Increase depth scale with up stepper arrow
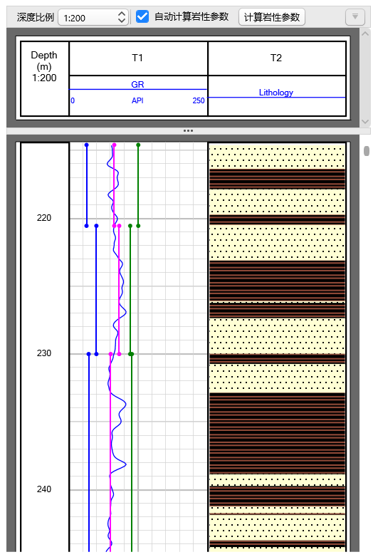Screen dimensions: 378x557 (122, 14)
